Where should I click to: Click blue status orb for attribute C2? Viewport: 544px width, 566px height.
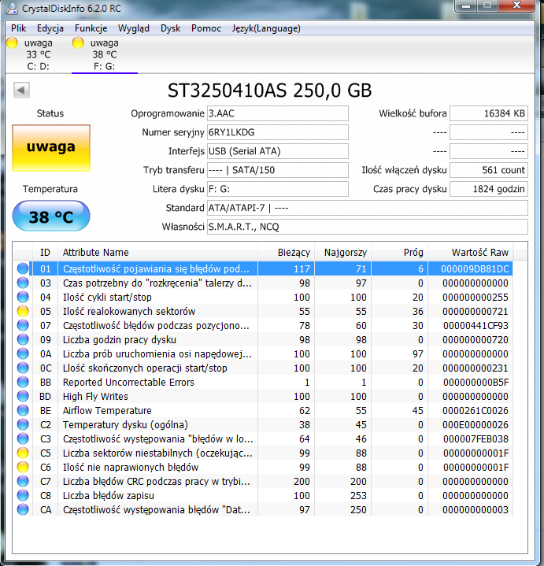click(23, 424)
